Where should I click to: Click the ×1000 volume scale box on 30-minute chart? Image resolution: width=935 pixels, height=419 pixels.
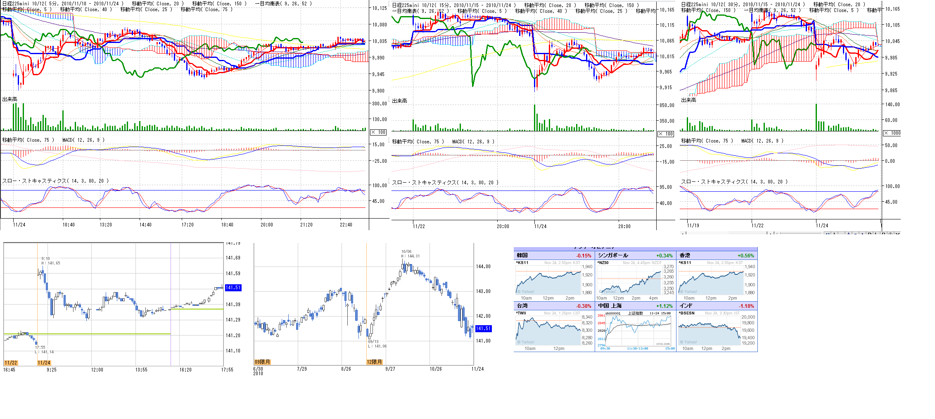[x=892, y=133]
